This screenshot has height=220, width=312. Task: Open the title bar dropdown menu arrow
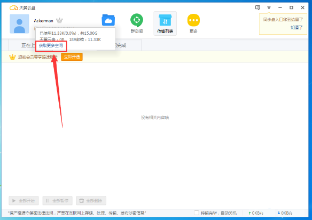click(x=269, y=7)
